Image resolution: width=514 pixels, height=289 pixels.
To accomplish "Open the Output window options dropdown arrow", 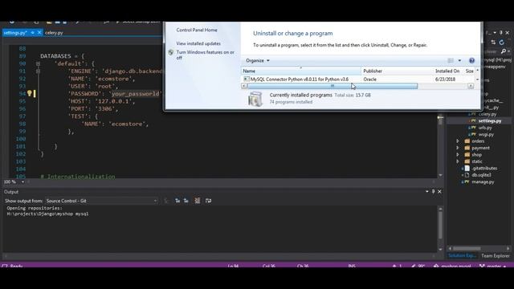I will (x=426, y=192).
